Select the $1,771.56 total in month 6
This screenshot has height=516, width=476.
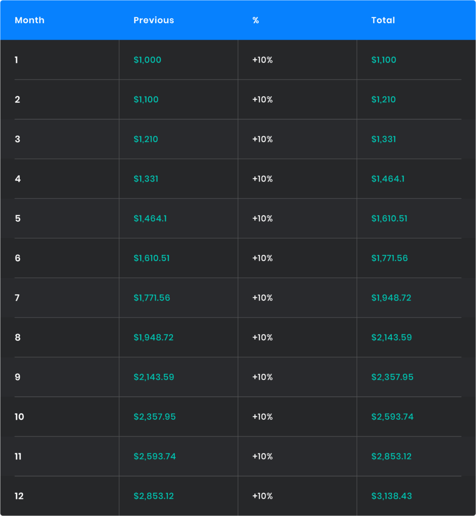tap(389, 258)
